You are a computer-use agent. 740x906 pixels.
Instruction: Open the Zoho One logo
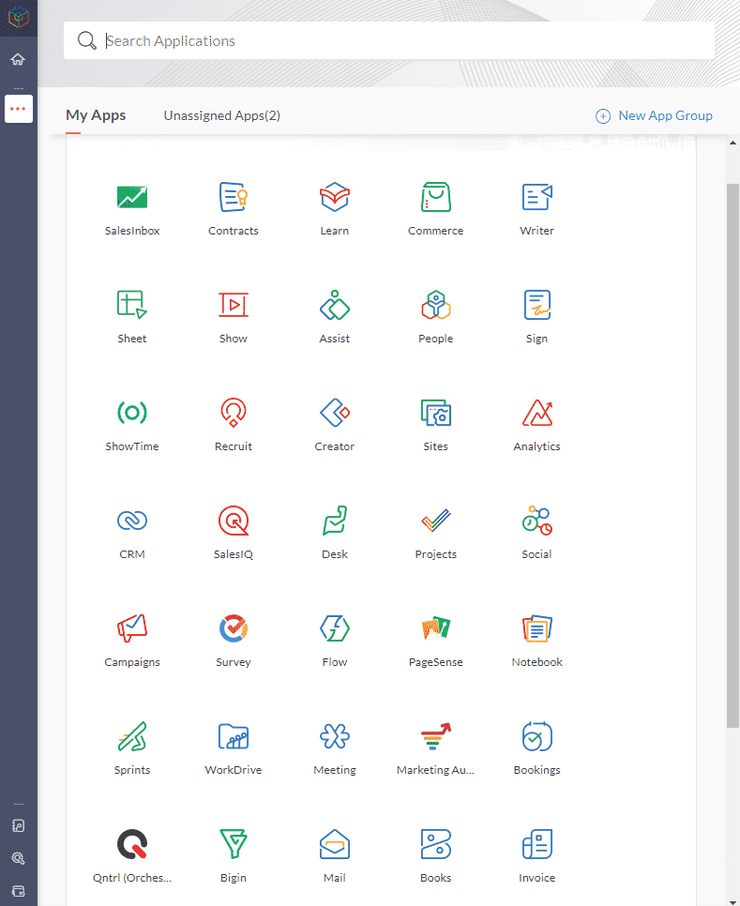point(19,18)
